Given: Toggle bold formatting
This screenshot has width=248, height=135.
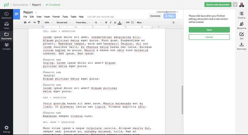Looking at the screenshot, I should coord(106,22).
